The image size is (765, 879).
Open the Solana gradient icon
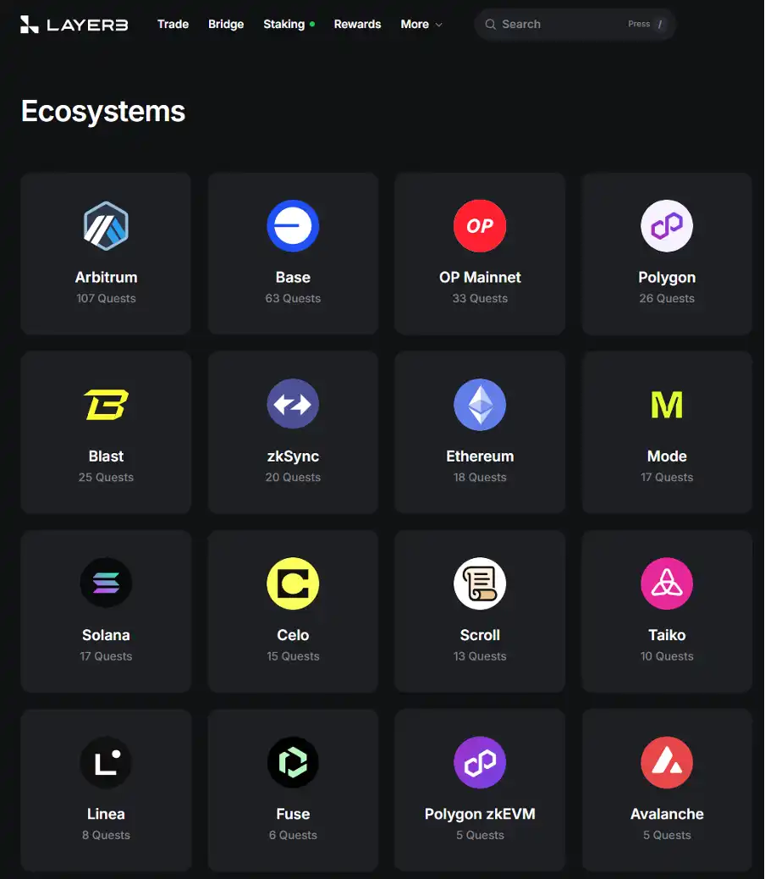pyautogui.click(x=106, y=583)
